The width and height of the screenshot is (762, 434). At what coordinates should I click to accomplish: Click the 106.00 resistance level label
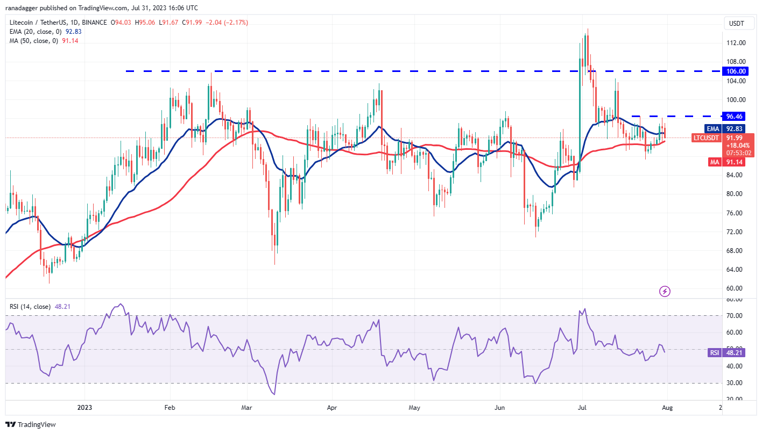736,71
